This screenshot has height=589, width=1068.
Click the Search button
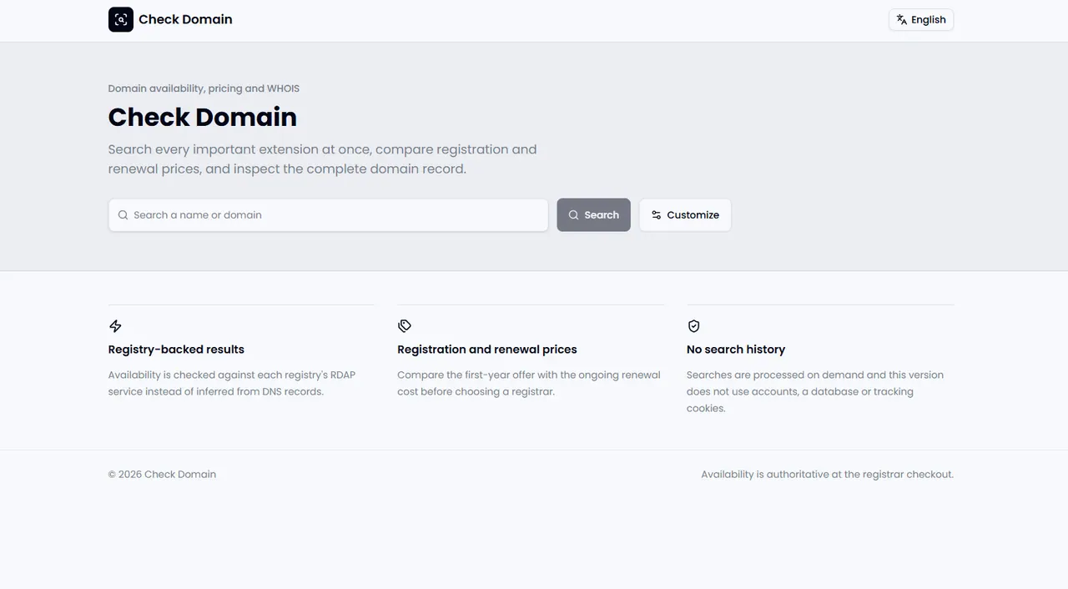(x=593, y=215)
